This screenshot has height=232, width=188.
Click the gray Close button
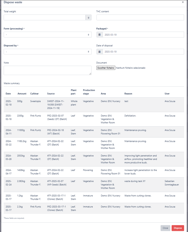(x=165, y=228)
